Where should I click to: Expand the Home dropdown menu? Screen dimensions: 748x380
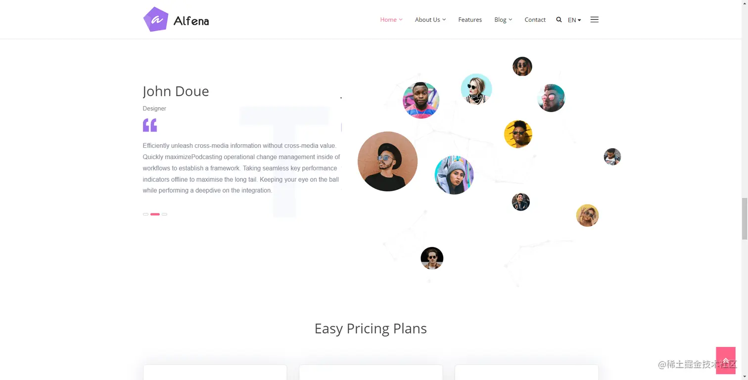point(391,20)
